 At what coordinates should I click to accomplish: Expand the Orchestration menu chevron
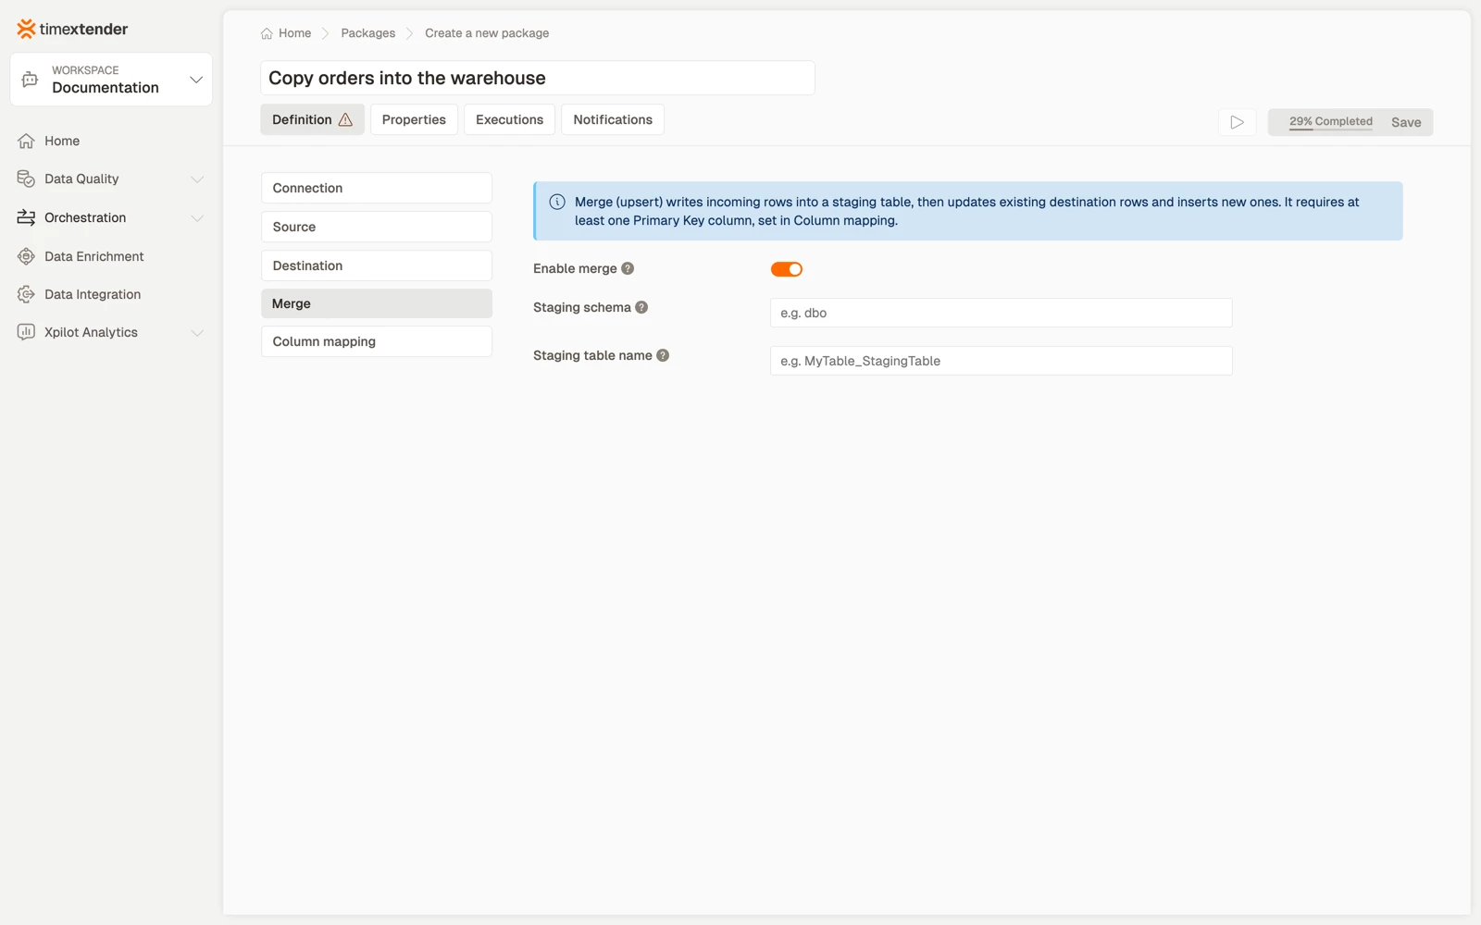(x=196, y=218)
